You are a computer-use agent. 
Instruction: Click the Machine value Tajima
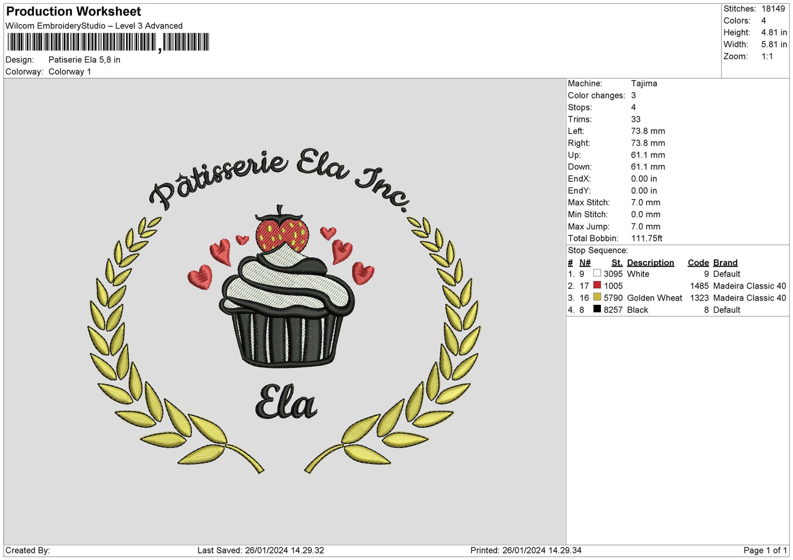(x=644, y=83)
